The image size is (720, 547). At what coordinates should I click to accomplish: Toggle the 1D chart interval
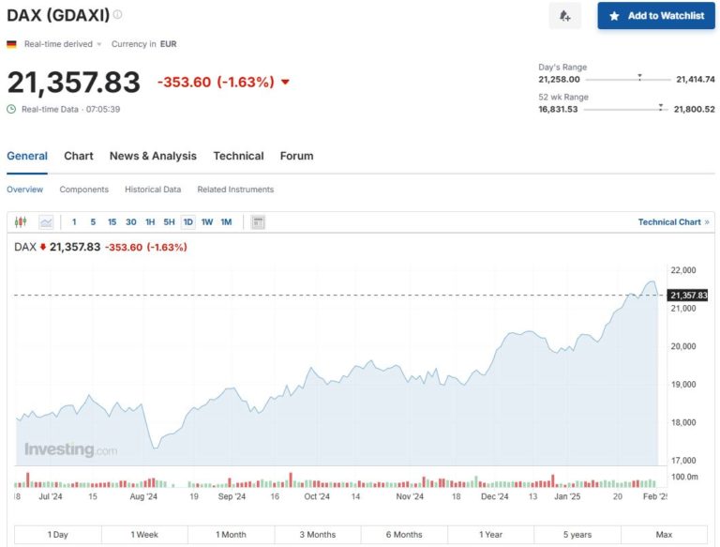click(x=187, y=222)
